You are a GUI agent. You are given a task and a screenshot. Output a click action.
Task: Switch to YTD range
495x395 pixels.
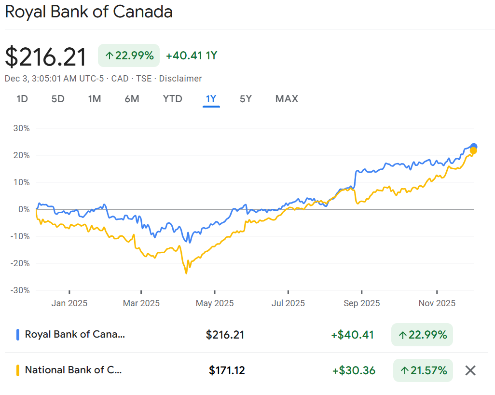(172, 99)
